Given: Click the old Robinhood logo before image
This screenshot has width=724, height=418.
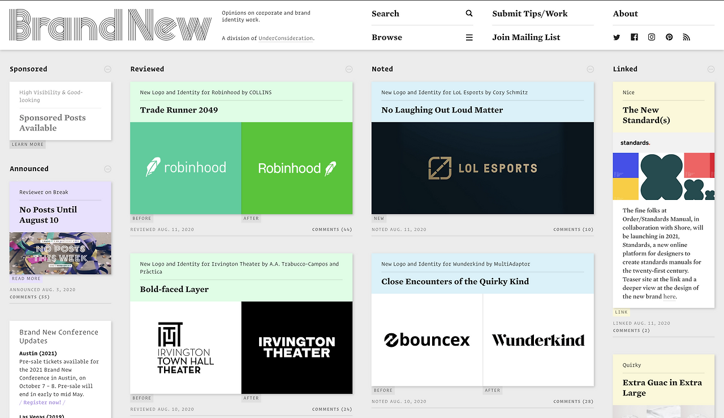Looking at the screenshot, I should point(186,168).
